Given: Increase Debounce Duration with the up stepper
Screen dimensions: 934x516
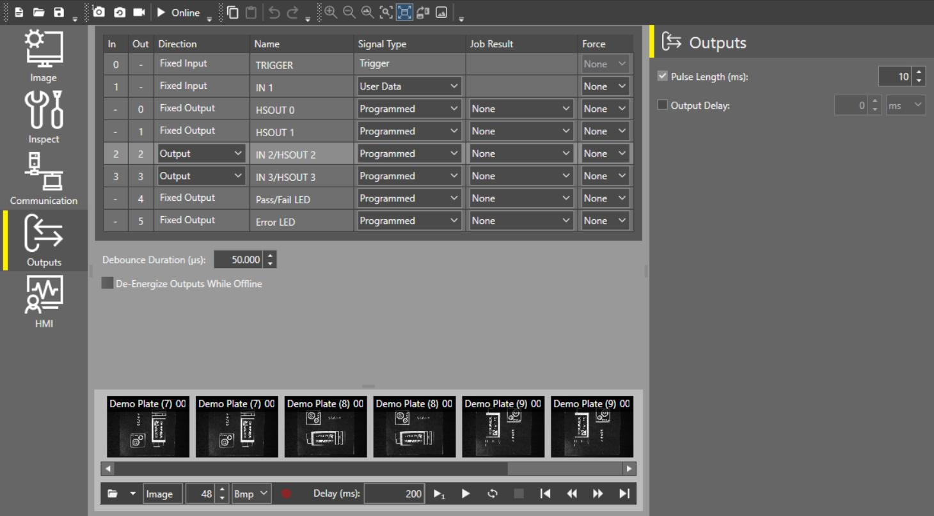Looking at the screenshot, I should (270, 255).
